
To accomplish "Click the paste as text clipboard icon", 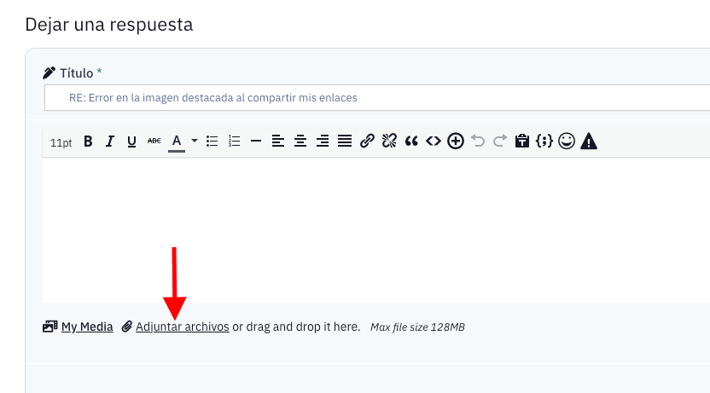I will click(522, 142).
